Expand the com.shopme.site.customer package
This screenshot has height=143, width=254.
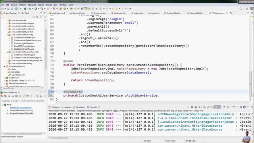7,29
